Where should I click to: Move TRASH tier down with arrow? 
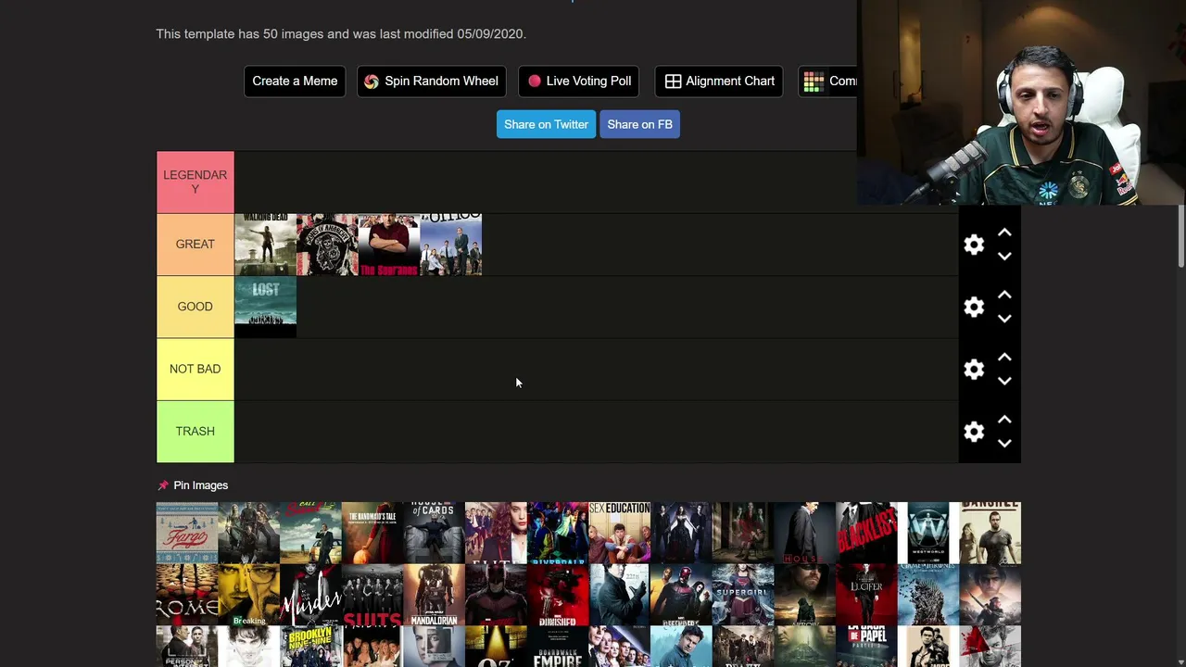[1004, 444]
